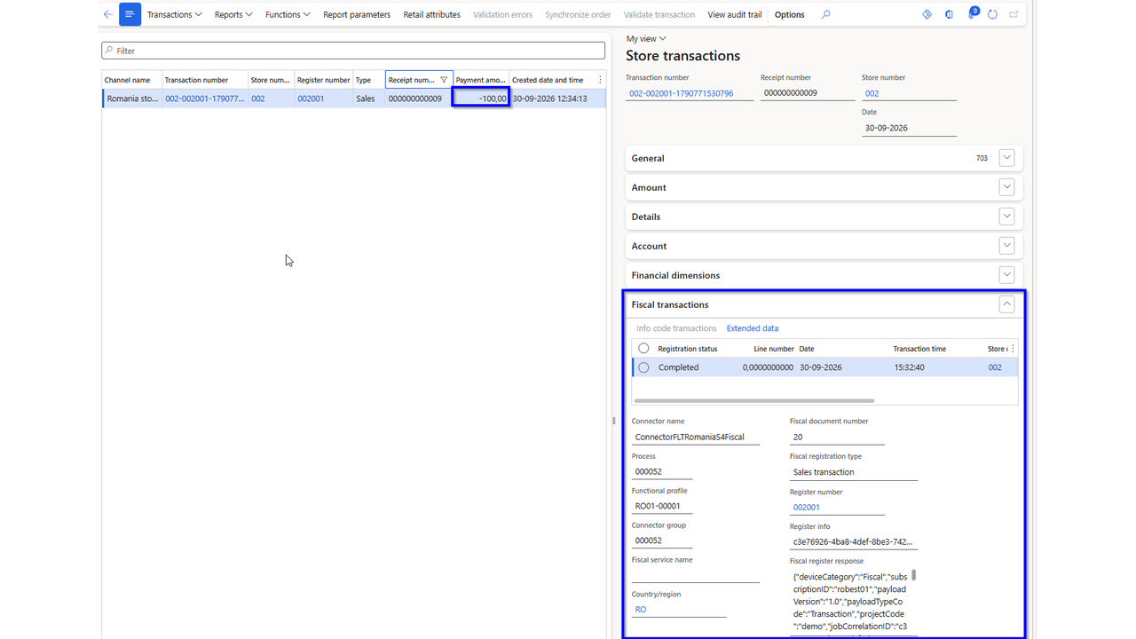Expand the Financial dimensions section
1136x639 pixels.
coord(1006,275)
